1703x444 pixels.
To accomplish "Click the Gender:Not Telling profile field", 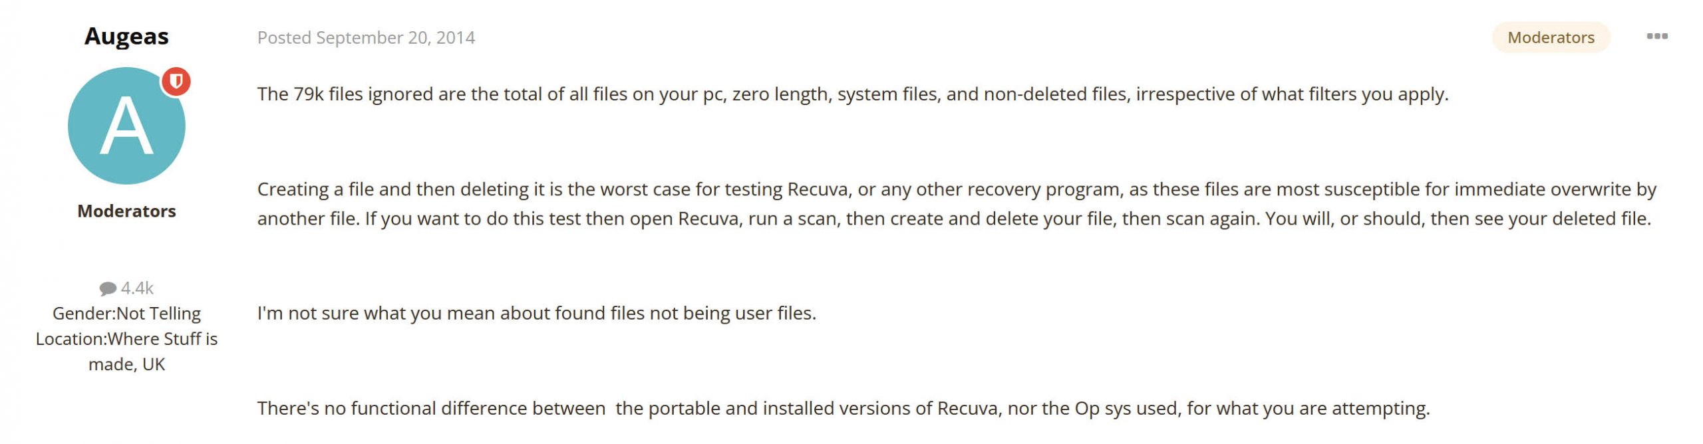I will point(126,313).
